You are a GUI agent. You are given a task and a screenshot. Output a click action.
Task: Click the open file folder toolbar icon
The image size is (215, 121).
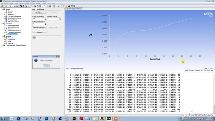click(x=6, y=6)
